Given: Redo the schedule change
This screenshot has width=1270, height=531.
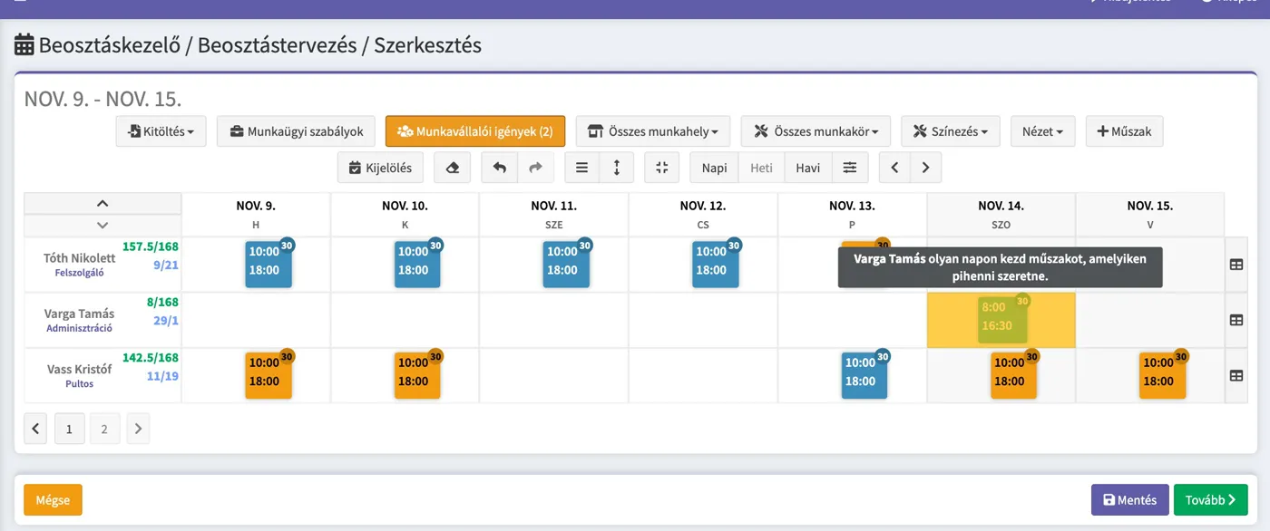Looking at the screenshot, I should pyautogui.click(x=535, y=168).
